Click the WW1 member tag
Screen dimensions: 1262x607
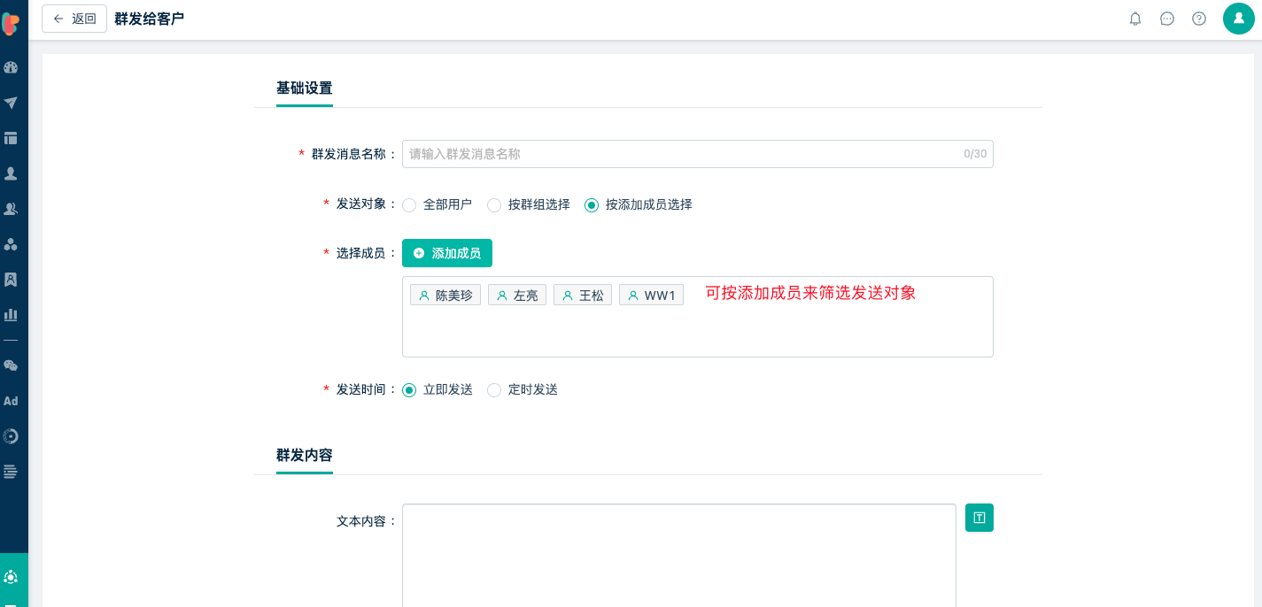pos(651,296)
